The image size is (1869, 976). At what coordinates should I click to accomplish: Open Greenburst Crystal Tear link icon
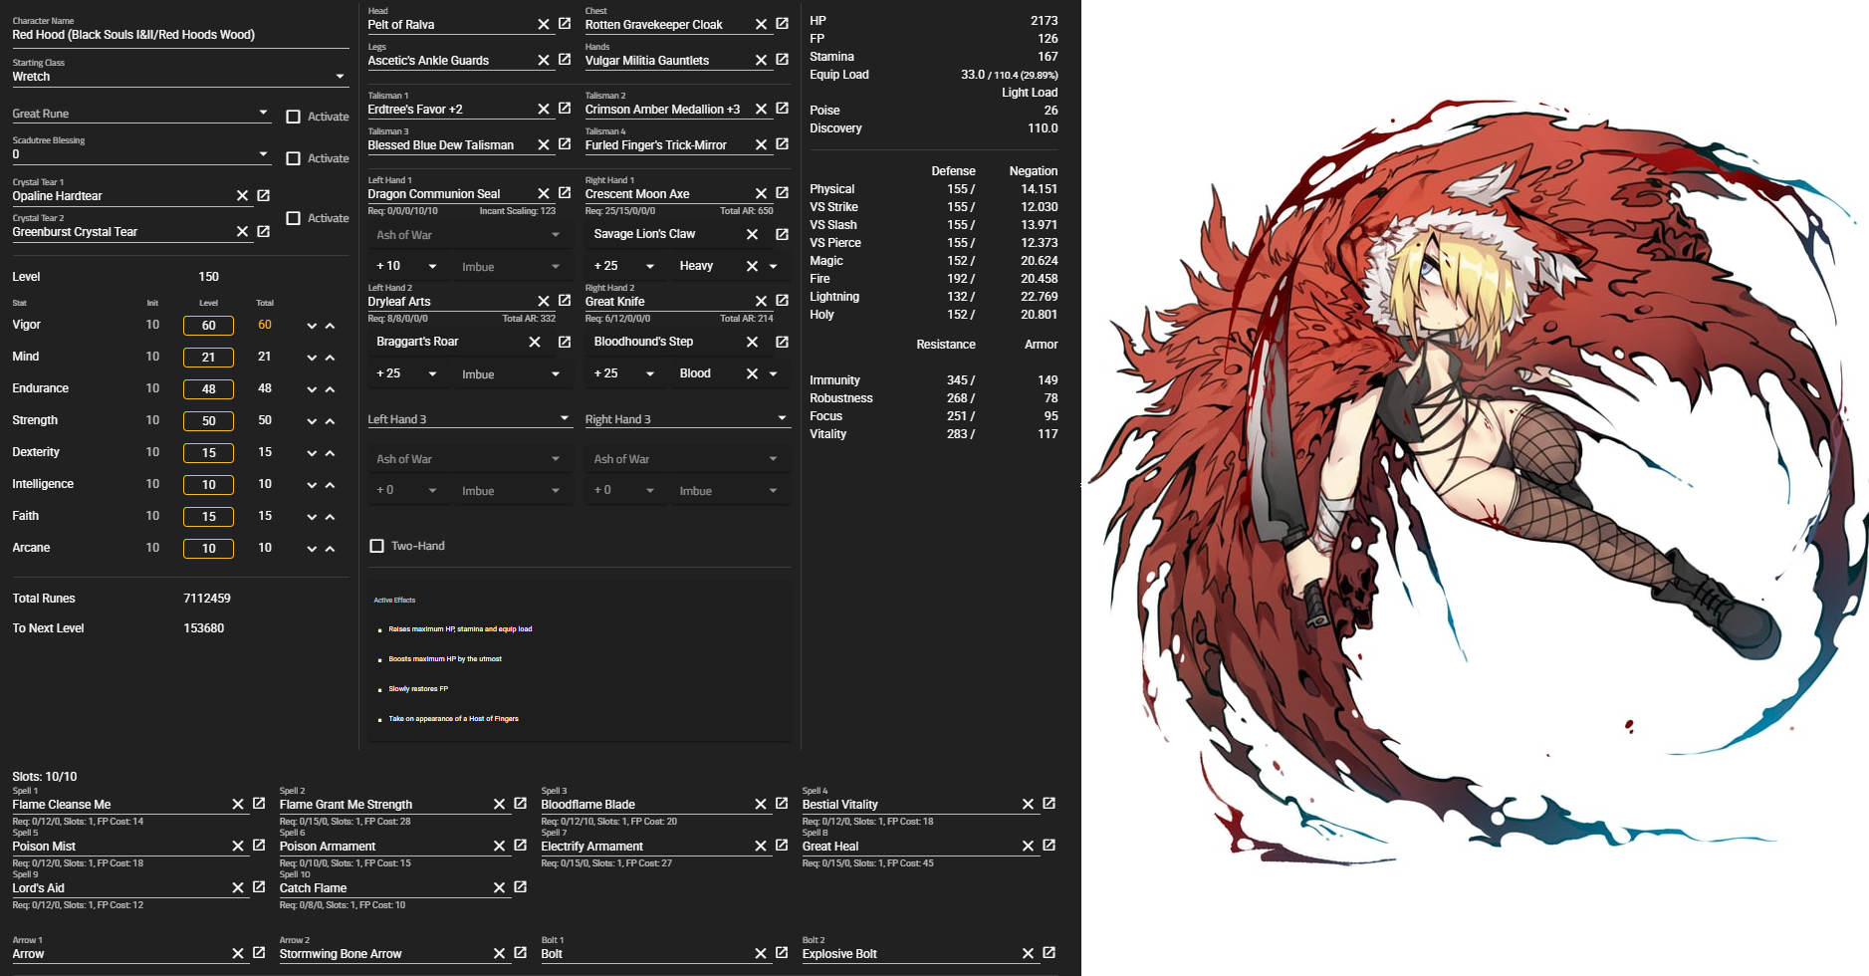coord(264,231)
